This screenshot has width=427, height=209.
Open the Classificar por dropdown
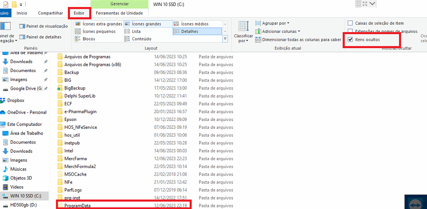point(243,32)
